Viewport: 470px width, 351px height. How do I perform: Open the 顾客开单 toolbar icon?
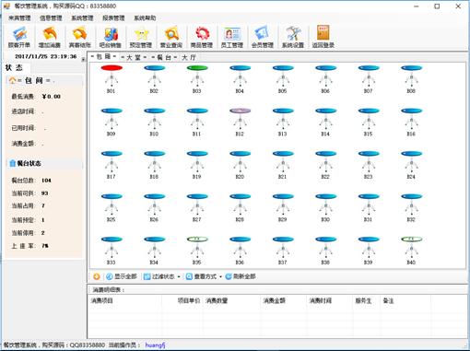tap(19, 37)
